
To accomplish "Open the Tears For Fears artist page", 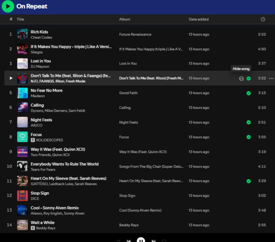I will tap(43, 170).
